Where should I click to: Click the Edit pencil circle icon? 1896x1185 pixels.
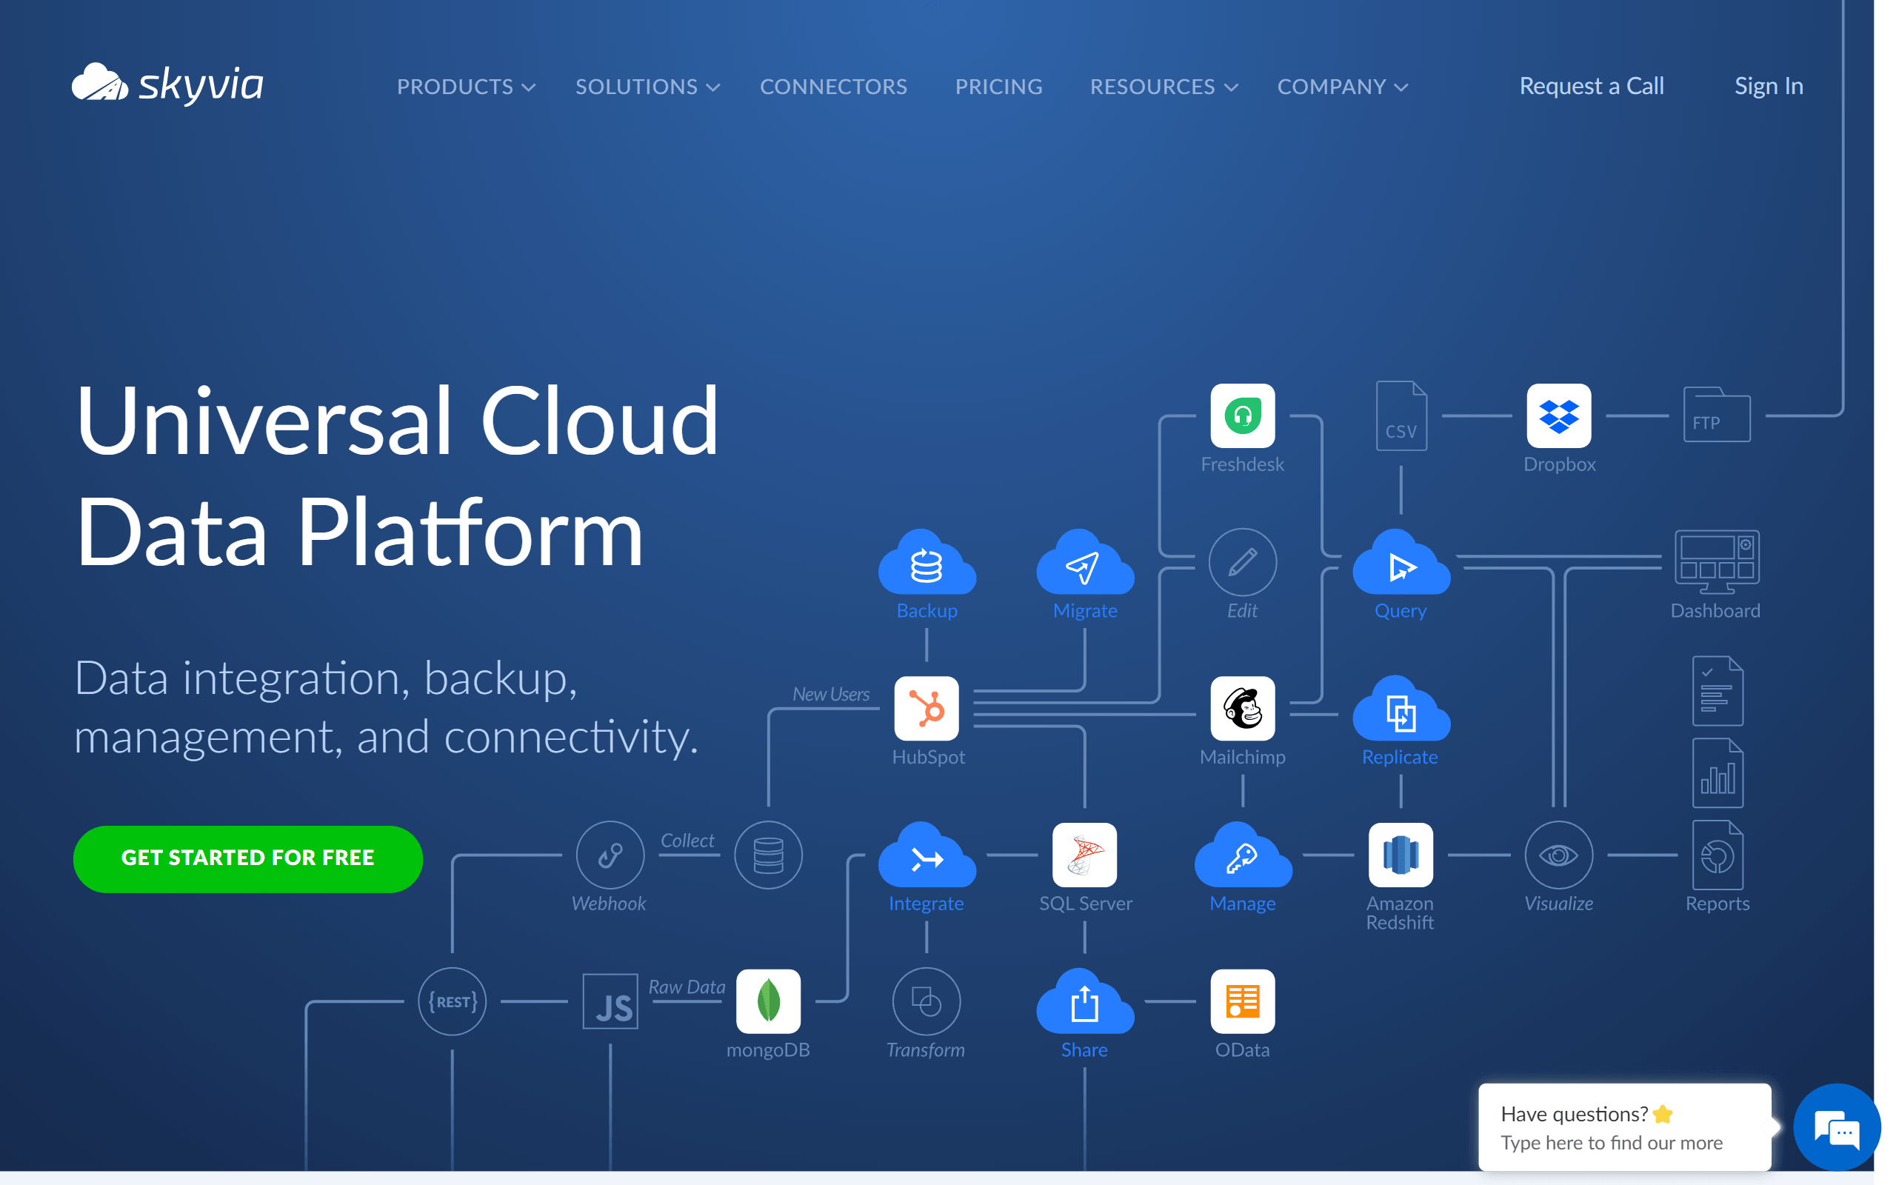[x=1243, y=563]
